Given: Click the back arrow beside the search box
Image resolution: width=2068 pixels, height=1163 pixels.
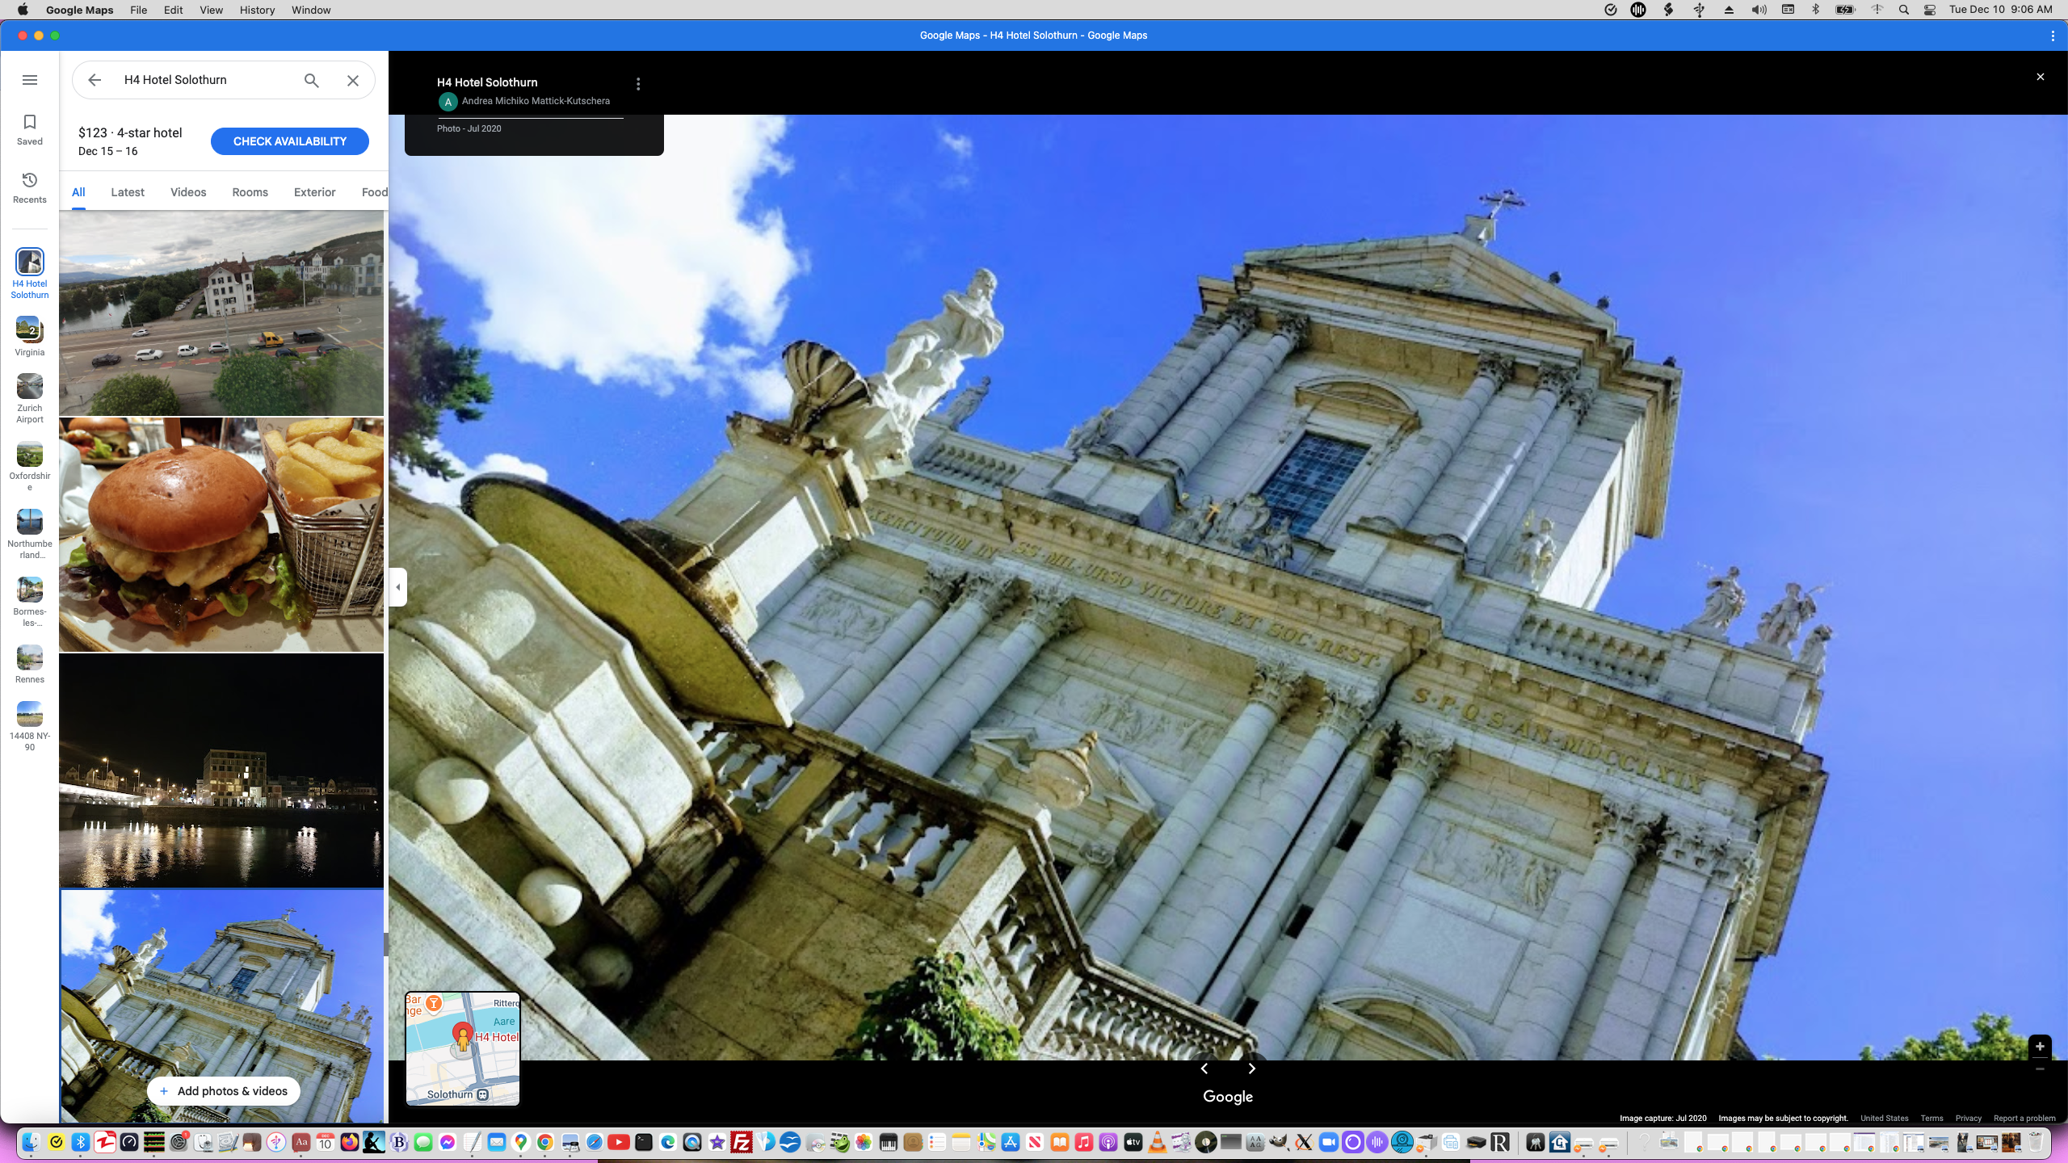Looking at the screenshot, I should [95, 80].
